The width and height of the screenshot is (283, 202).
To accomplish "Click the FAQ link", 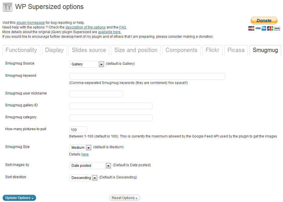I will coord(122,27).
